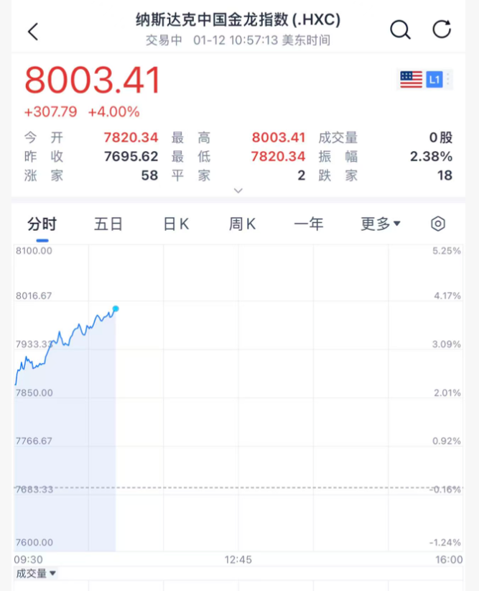479x591 pixels.
Task: Expand quote details with the chevron
Action: tap(238, 191)
